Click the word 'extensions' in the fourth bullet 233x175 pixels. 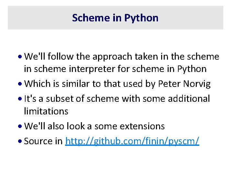click(x=142, y=126)
